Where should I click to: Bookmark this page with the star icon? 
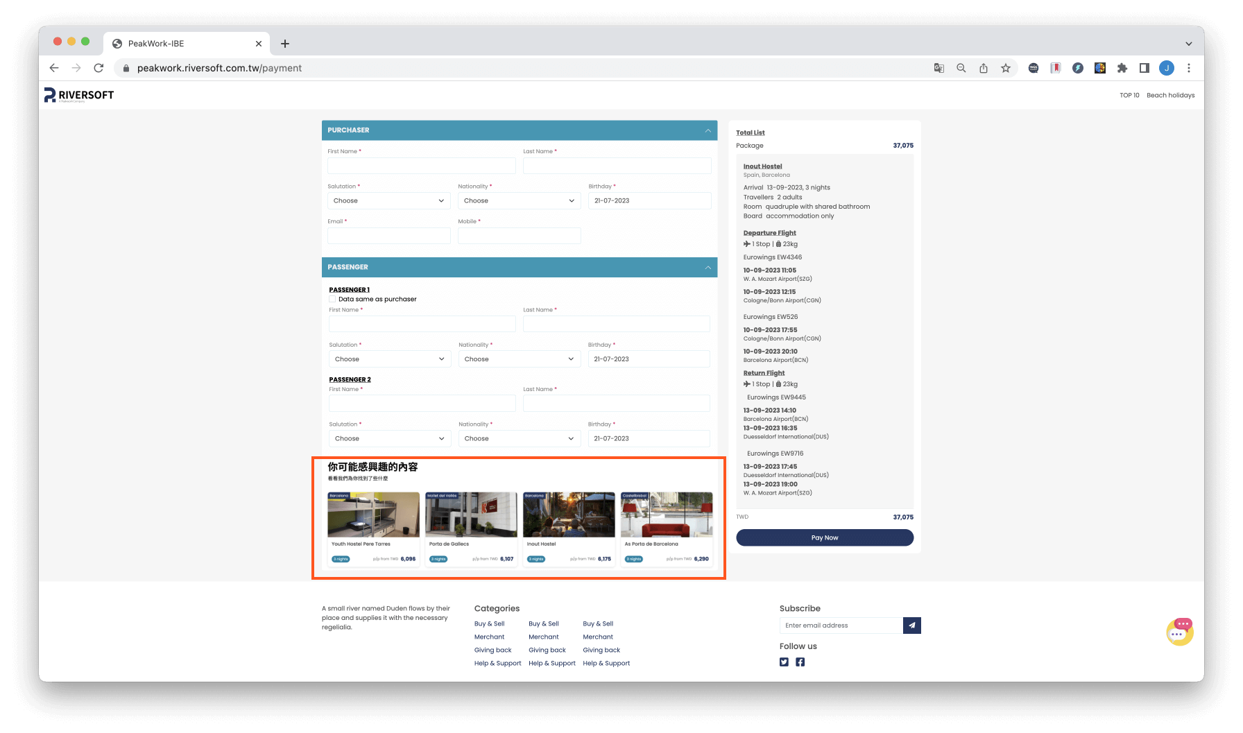click(x=1006, y=68)
